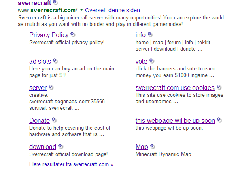Click the icon next to the server link

click(x=51, y=87)
